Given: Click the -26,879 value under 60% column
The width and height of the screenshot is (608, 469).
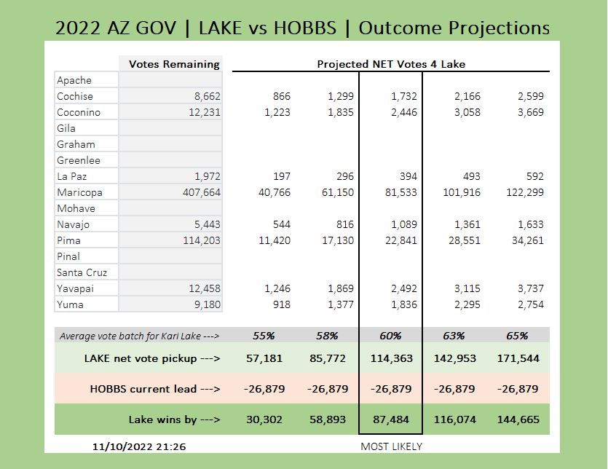Looking at the screenshot, I should point(391,389).
